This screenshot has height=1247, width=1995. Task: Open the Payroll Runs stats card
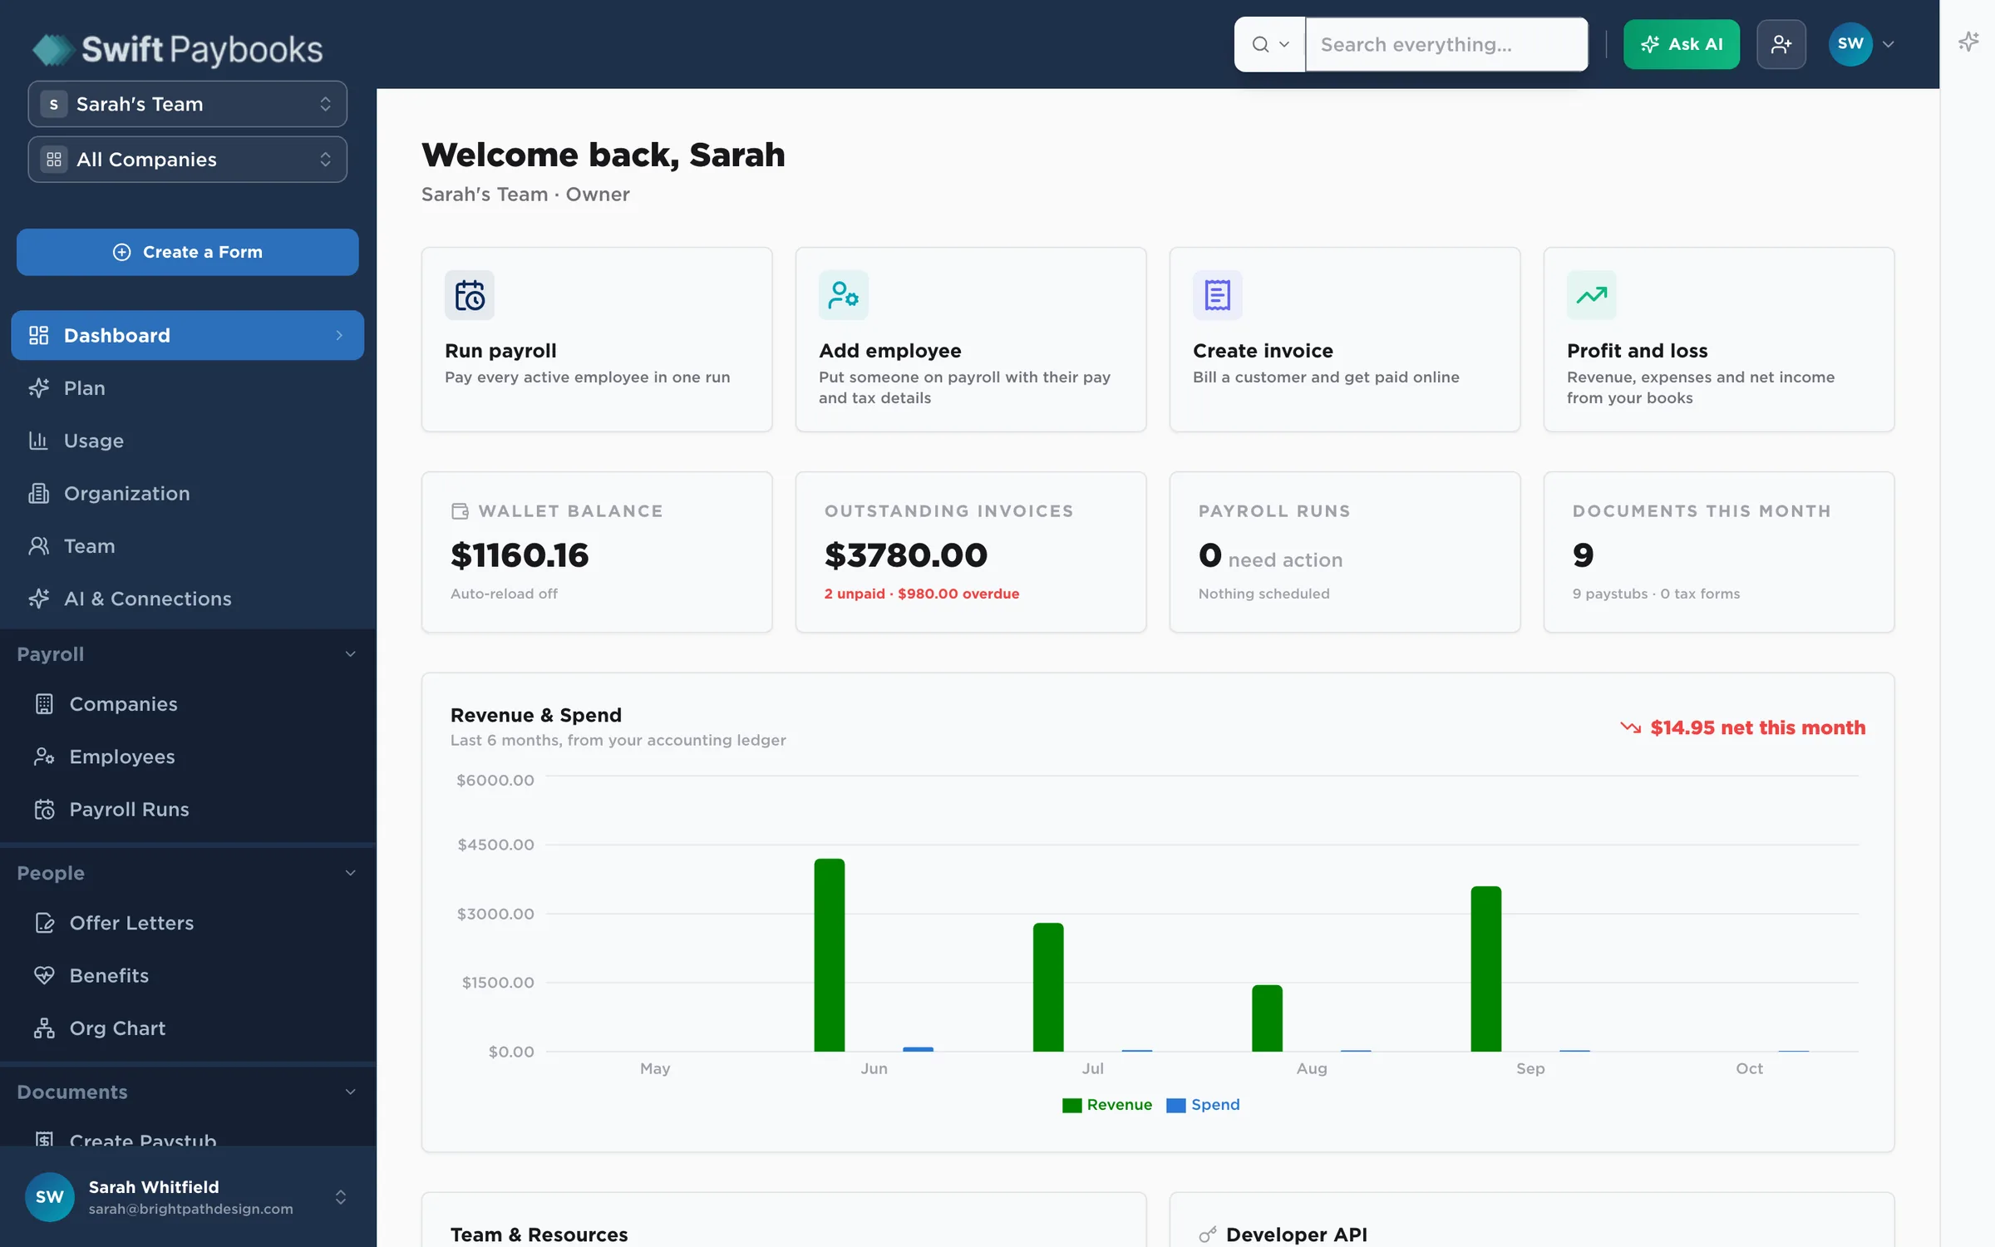[x=1344, y=552]
